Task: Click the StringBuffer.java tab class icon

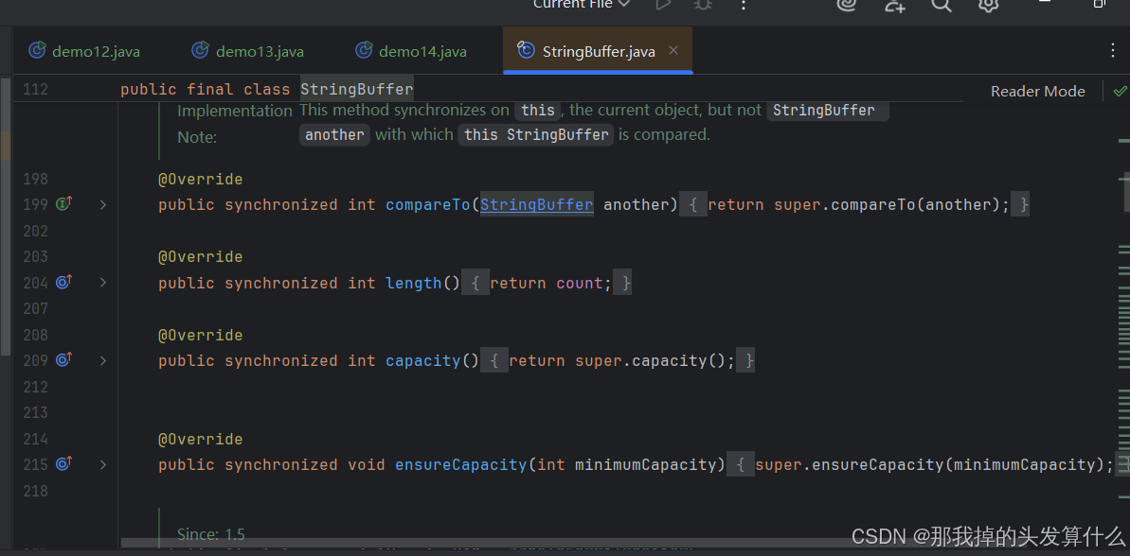Action: 526,49
